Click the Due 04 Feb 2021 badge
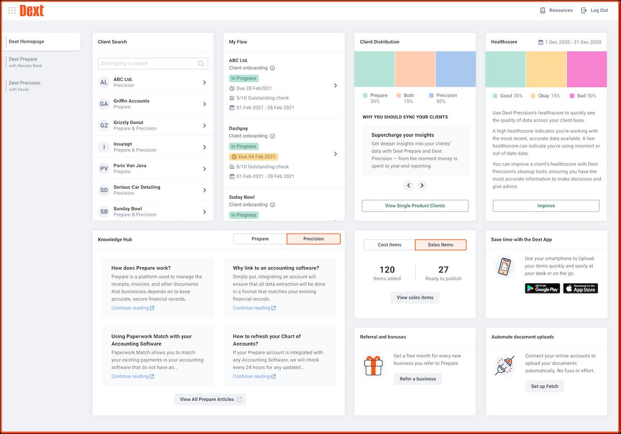 click(x=254, y=156)
